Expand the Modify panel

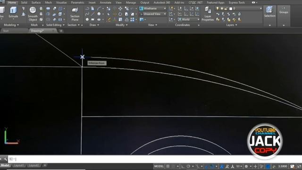click(122, 25)
